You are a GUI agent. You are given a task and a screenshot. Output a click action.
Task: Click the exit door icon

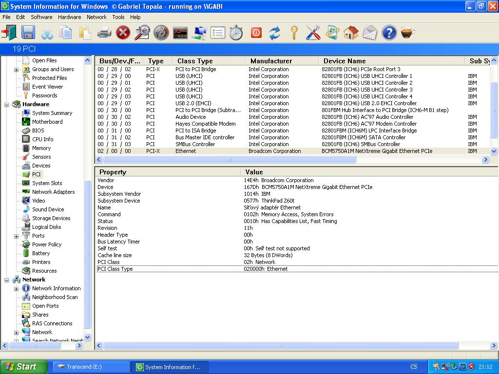coord(9,33)
